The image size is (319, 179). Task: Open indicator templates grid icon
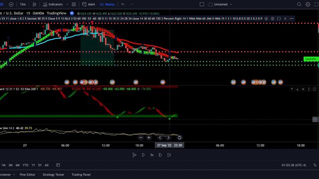pyautogui.click(x=74, y=4)
